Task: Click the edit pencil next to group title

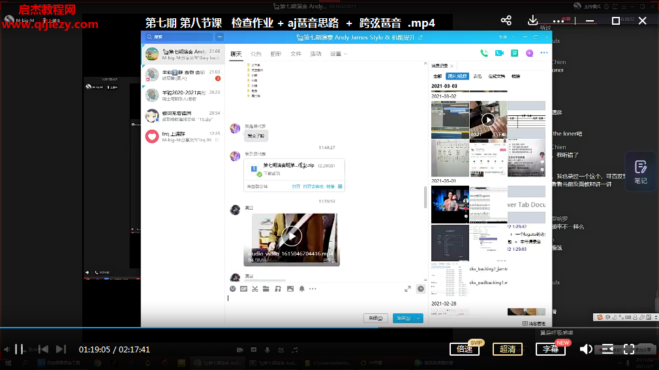Action: coord(420,37)
